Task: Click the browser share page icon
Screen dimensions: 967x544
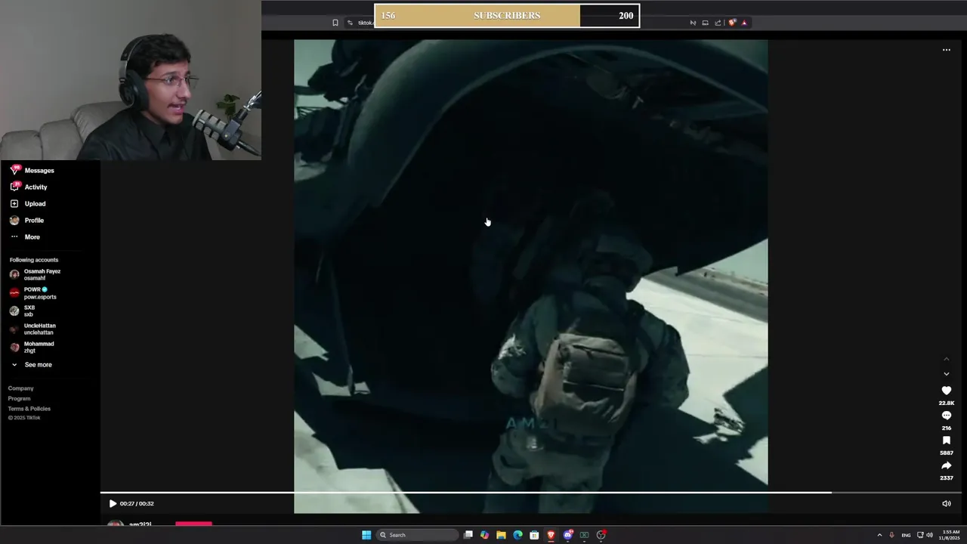Action: pyautogui.click(x=718, y=23)
